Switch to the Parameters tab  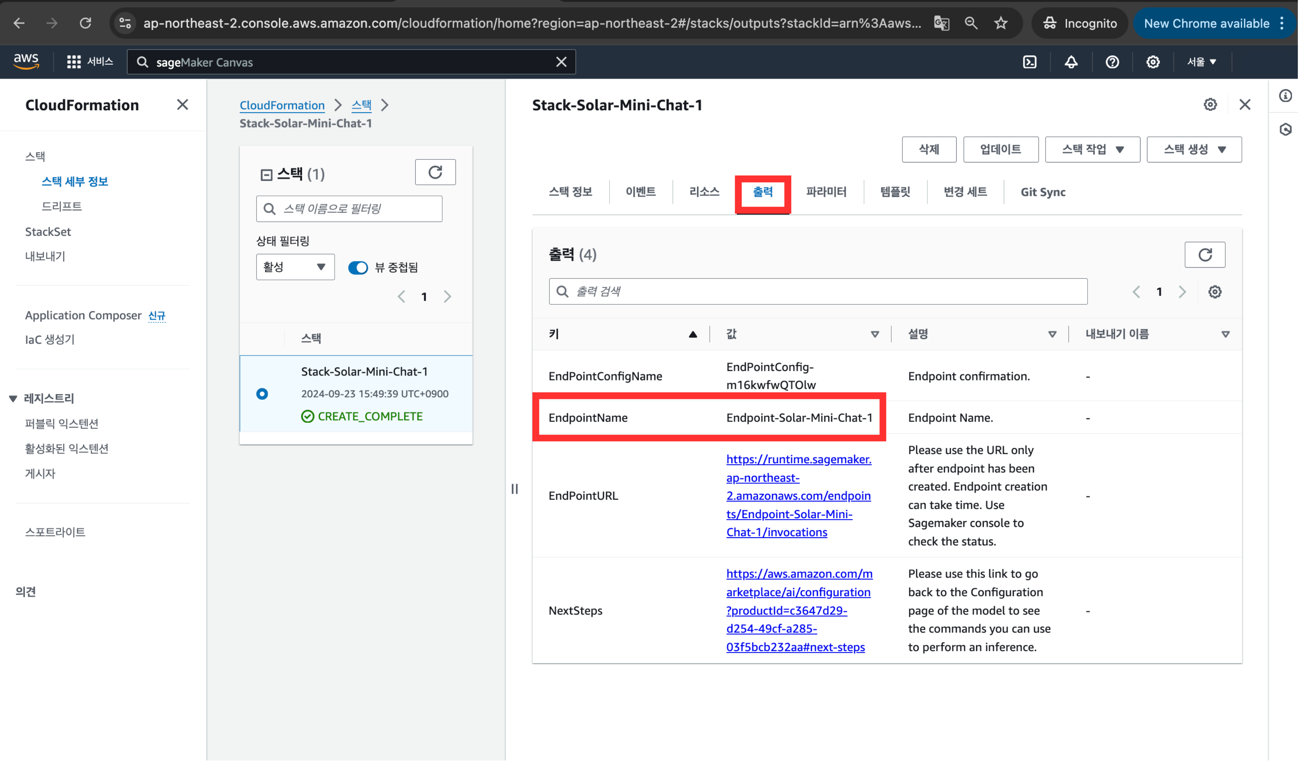[x=826, y=192]
